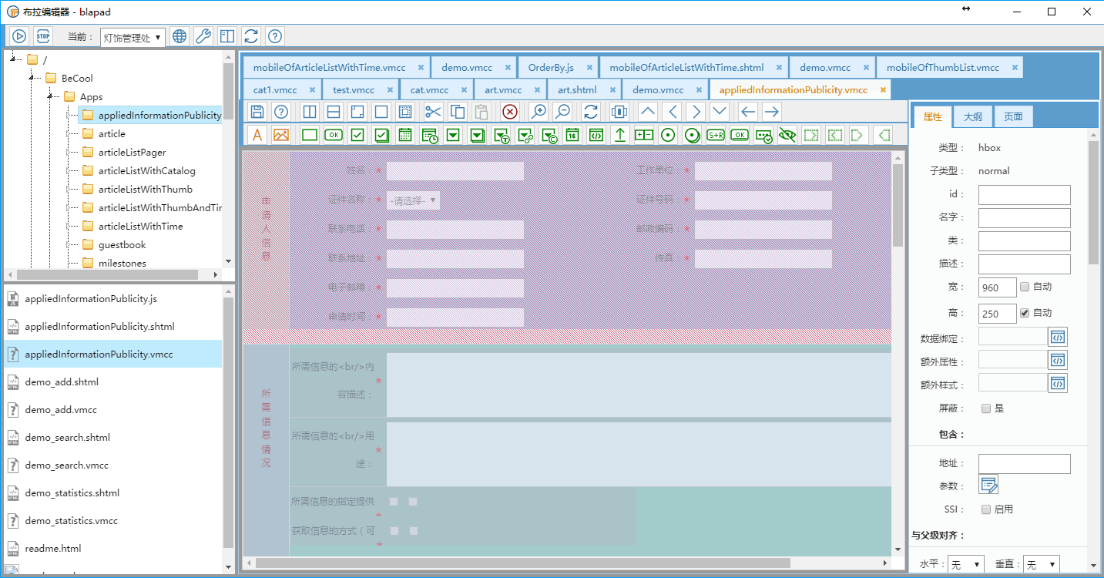This screenshot has width=1104, height=578.
Task: Enable the 屏蔽 是 checkbox
Action: click(x=985, y=408)
